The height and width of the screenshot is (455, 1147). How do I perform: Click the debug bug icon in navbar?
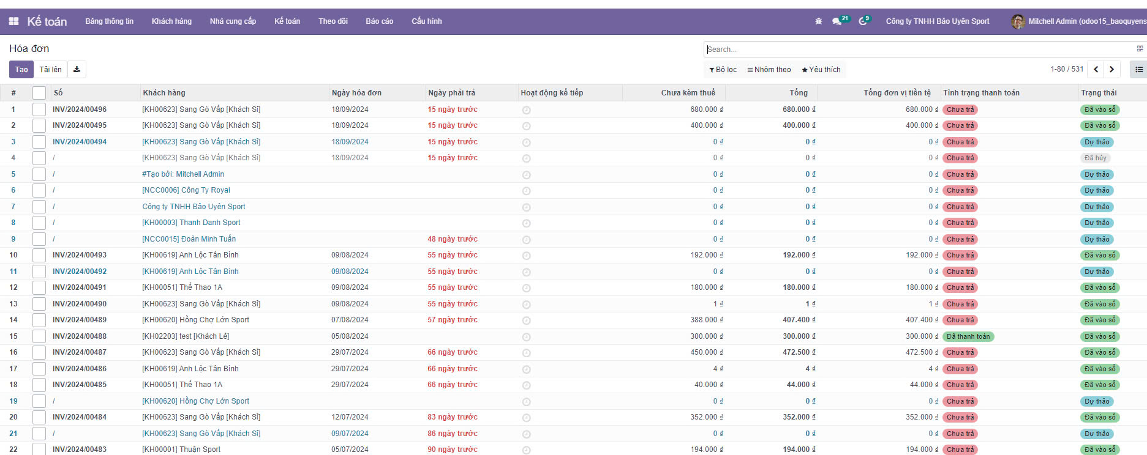tap(819, 21)
